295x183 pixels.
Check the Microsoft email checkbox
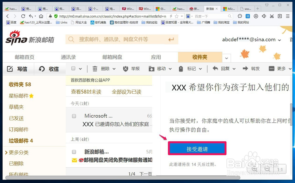74,116
